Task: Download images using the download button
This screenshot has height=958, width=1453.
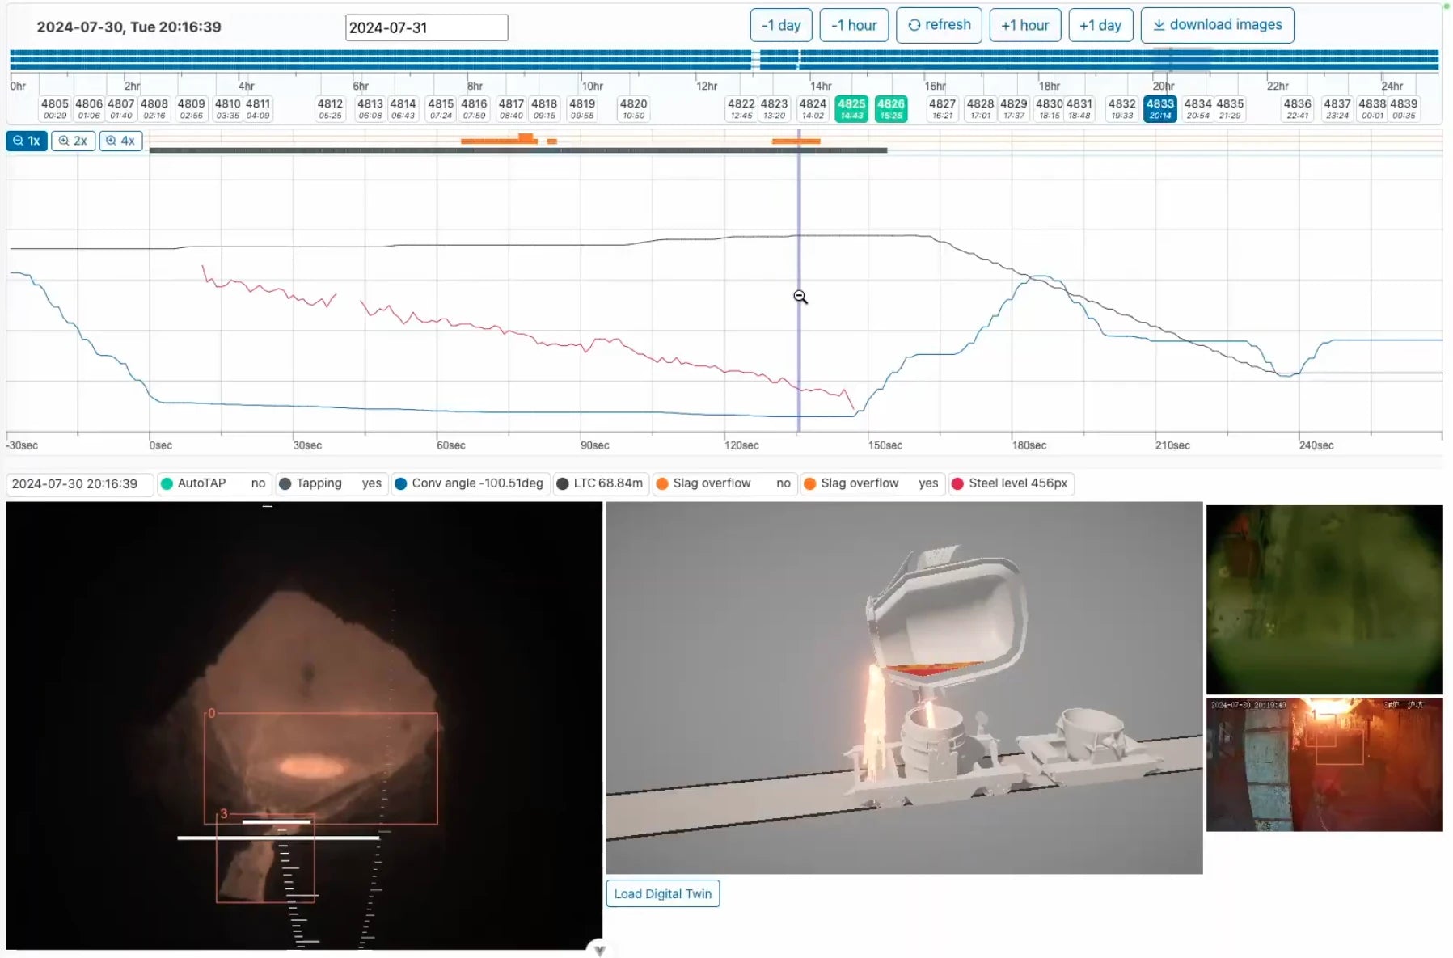Action: (x=1216, y=25)
